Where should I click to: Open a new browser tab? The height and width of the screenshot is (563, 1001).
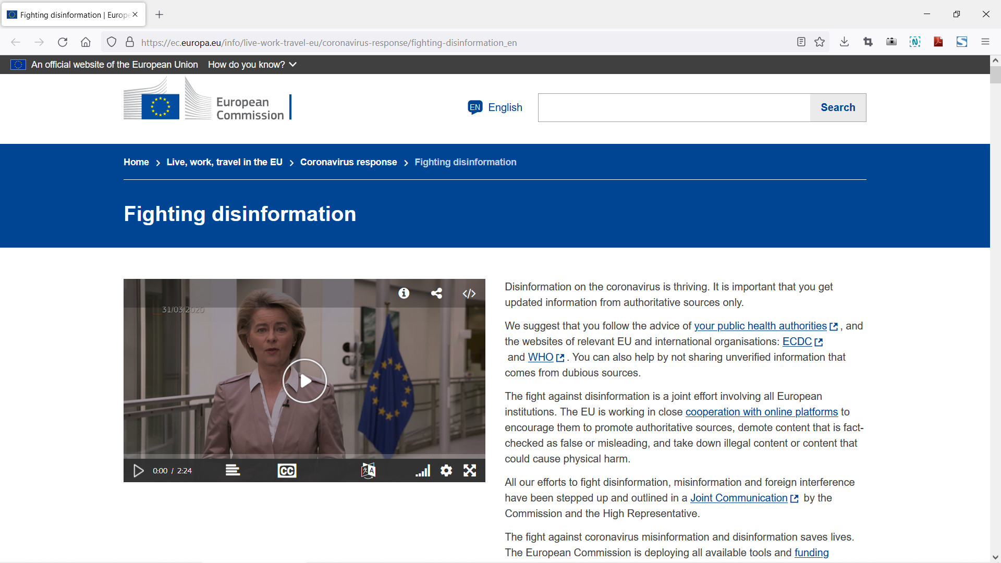(160, 15)
